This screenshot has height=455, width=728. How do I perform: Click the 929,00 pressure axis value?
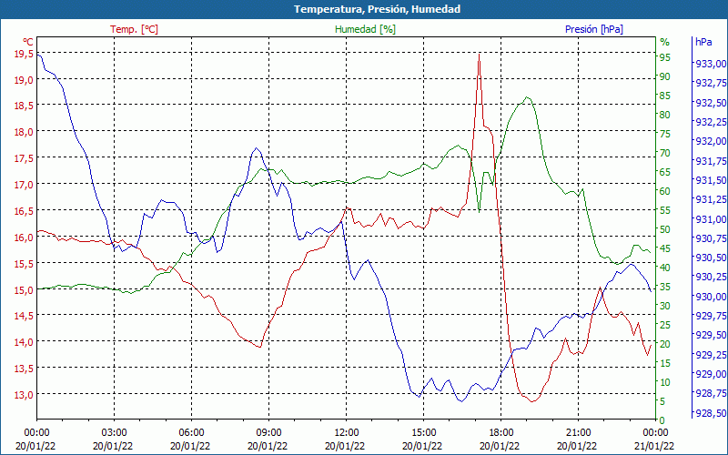click(x=711, y=374)
